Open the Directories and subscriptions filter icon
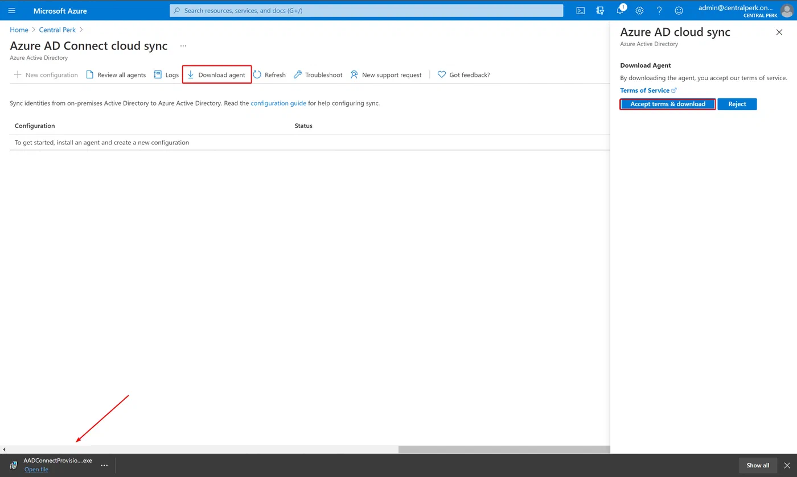The height and width of the screenshot is (477, 797). tap(600, 10)
